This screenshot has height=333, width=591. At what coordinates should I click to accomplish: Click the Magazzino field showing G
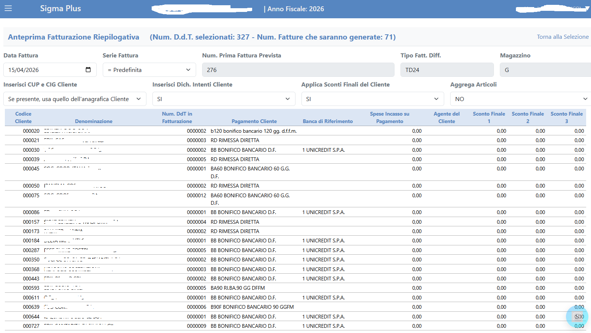point(545,70)
